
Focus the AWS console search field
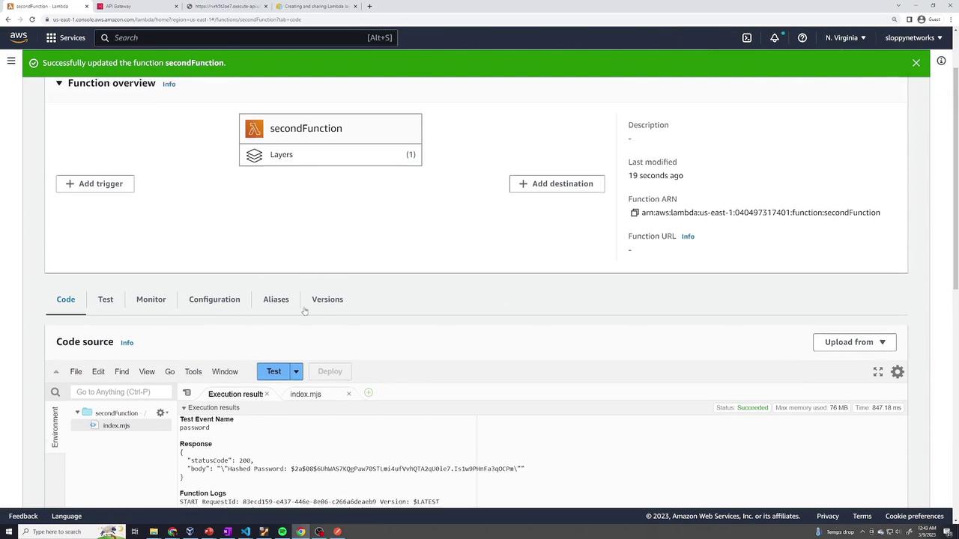[x=246, y=37]
